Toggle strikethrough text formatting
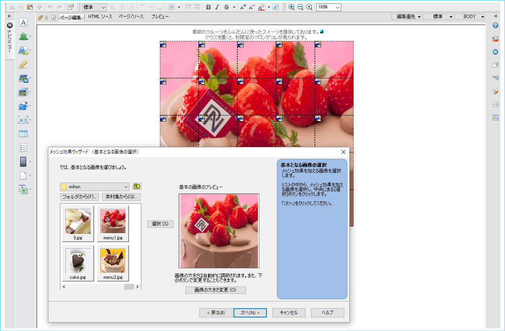The height and width of the screenshot is (331, 505). tap(227, 7)
